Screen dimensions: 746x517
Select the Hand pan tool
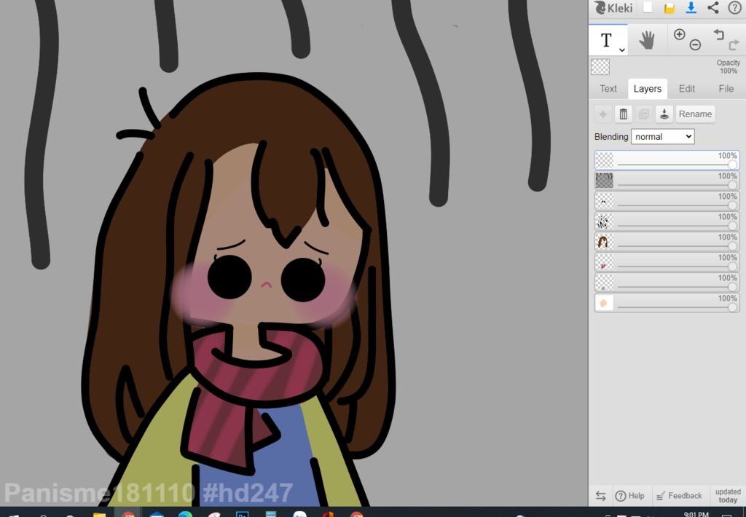tap(647, 41)
